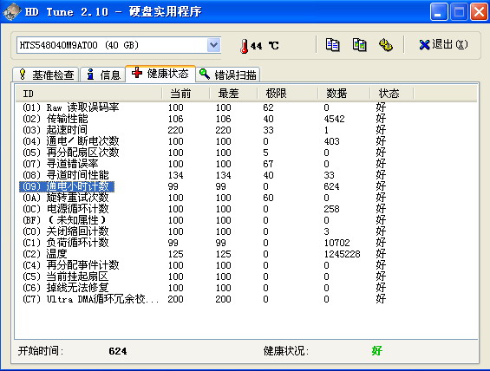Click the ID column header

(x=88, y=93)
